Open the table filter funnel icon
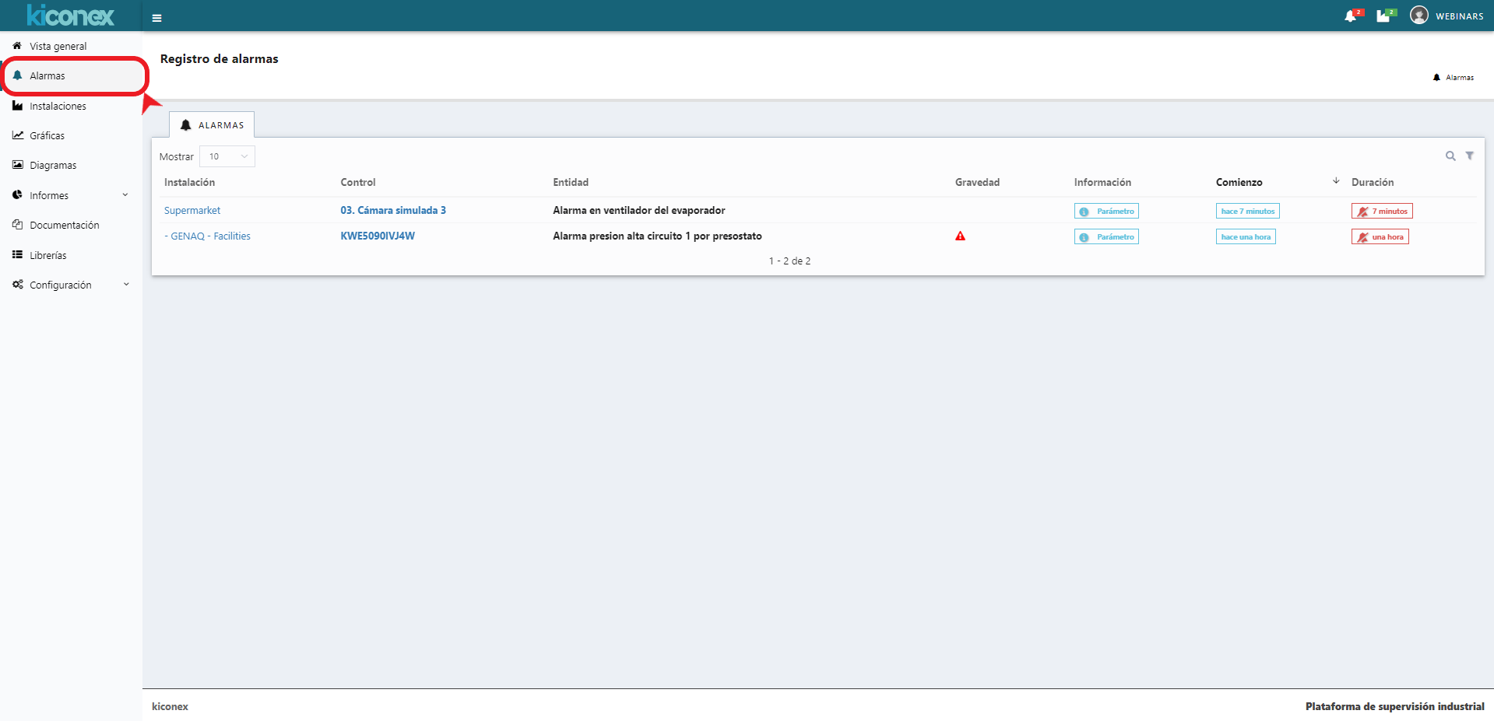This screenshot has width=1494, height=721. click(x=1470, y=156)
